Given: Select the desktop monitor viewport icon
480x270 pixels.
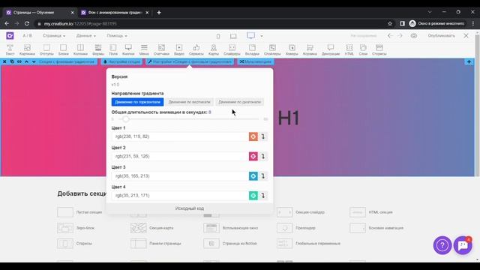Looking at the screenshot, I should (251, 36).
